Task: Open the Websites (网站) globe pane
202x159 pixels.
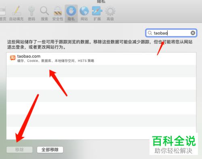Action: 84,13
